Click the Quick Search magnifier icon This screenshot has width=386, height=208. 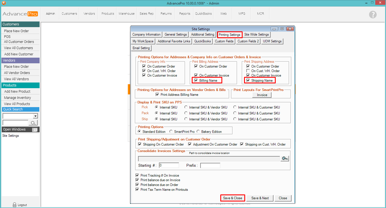33,123
